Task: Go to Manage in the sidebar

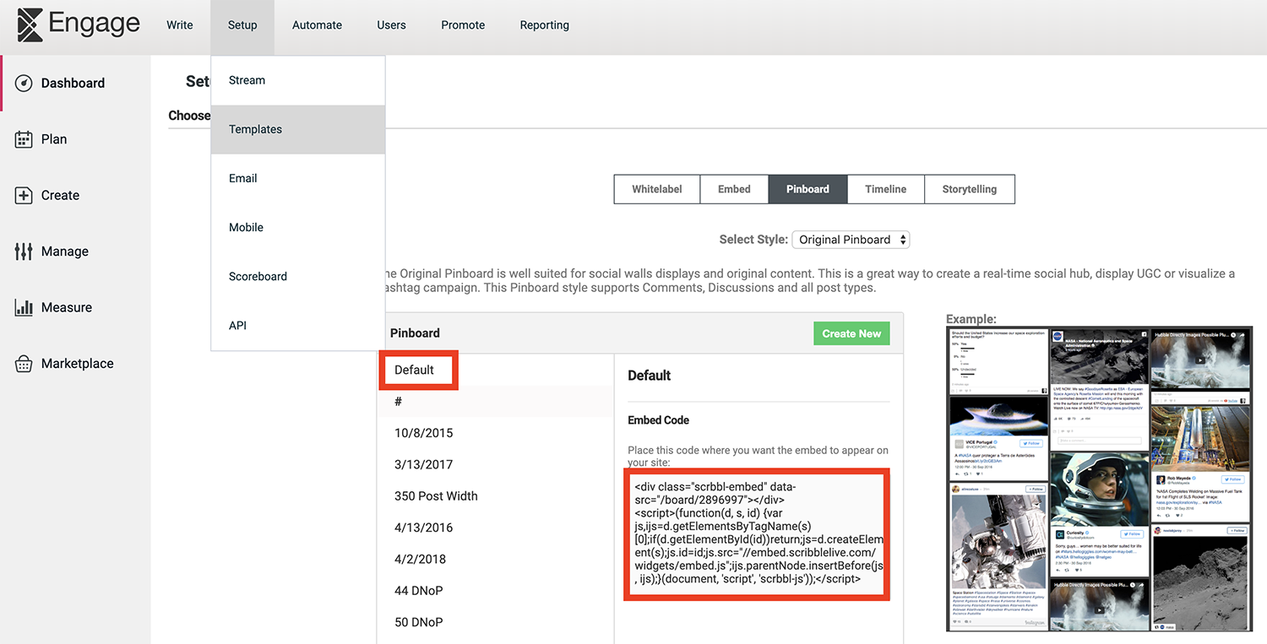Action: pyautogui.click(x=65, y=252)
